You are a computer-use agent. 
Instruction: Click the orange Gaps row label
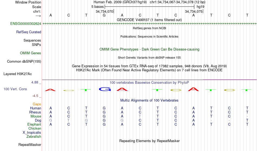coord(37,104)
